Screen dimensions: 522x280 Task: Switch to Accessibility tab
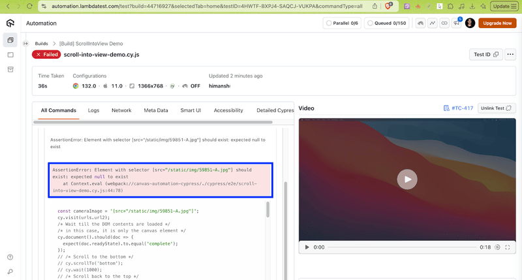(x=228, y=110)
